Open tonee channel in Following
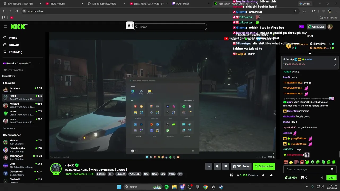The height and width of the screenshot is (191, 340). (x=23, y=113)
